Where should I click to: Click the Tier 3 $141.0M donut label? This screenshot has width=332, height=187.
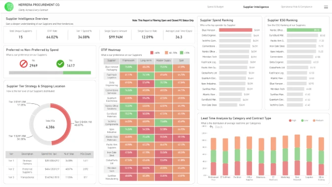point(17,103)
